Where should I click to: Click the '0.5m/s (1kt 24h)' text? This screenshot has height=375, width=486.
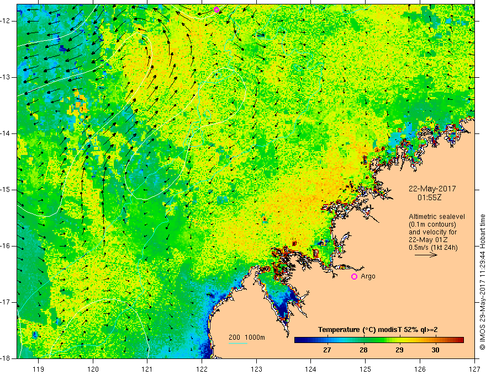(433, 248)
